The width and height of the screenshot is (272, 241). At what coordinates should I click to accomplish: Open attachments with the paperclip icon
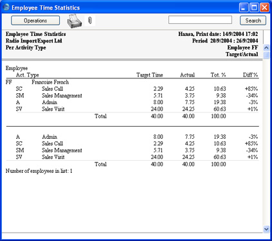pos(90,21)
